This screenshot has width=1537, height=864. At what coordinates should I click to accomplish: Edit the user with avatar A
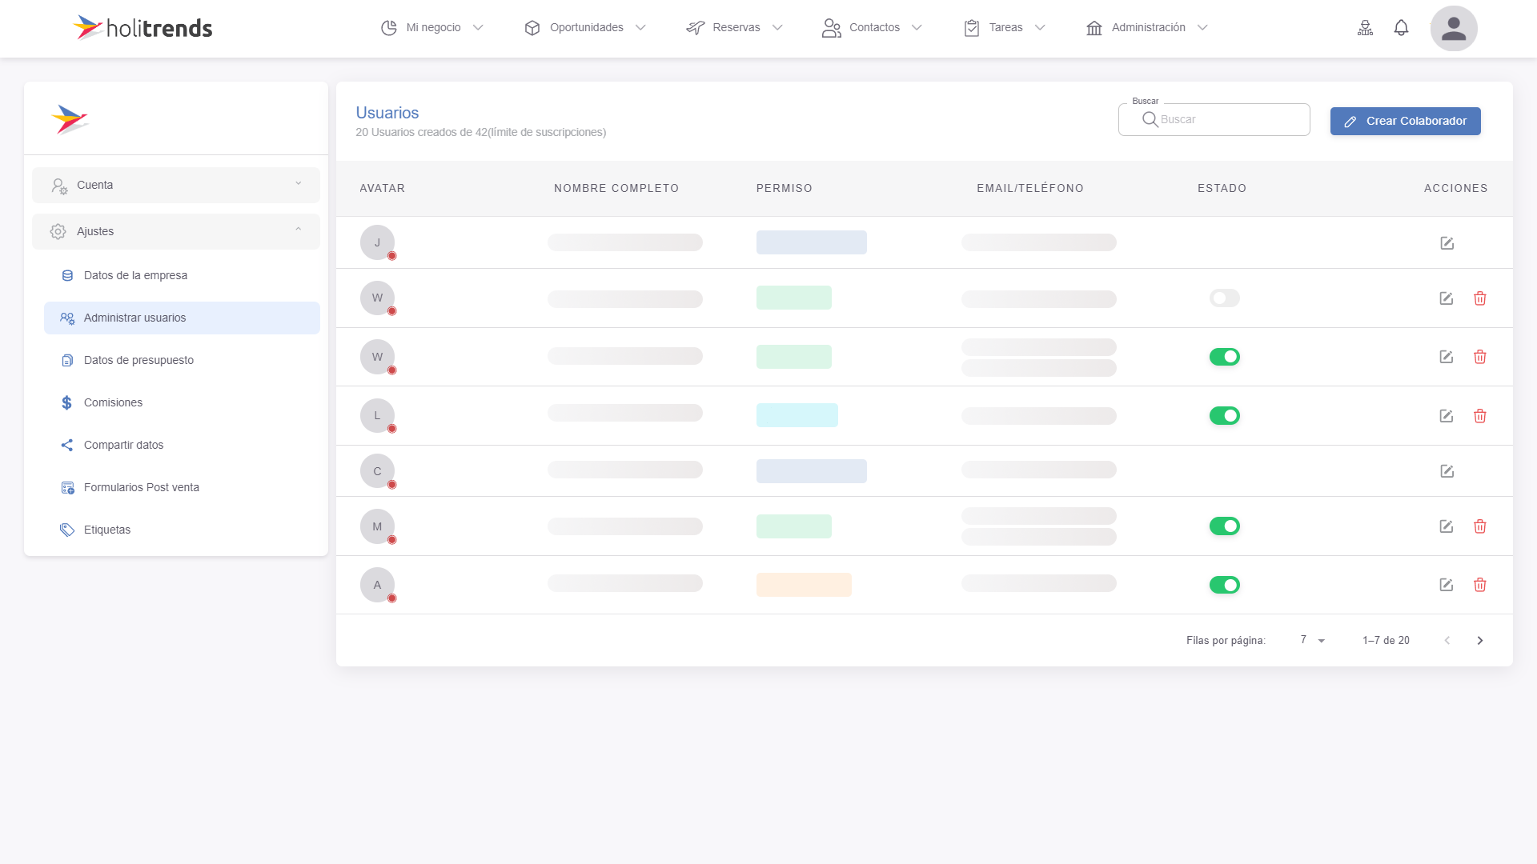[1447, 585]
